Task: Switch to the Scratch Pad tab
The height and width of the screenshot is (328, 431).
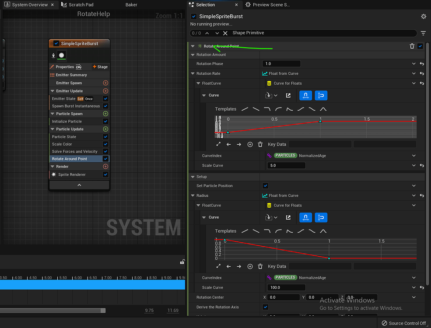Action: tap(80, 5)
